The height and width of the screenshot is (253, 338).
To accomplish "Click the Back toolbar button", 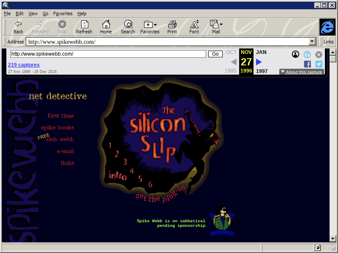I will 18,27.
